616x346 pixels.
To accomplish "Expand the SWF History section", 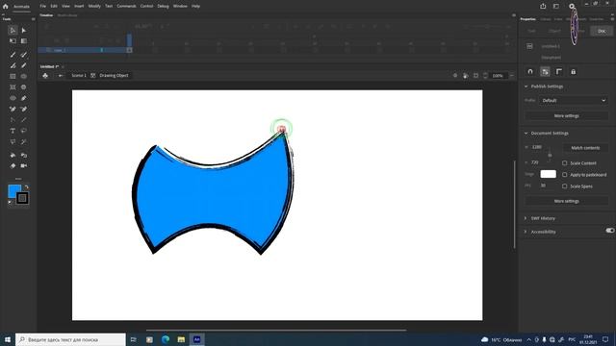I will 526,218.
